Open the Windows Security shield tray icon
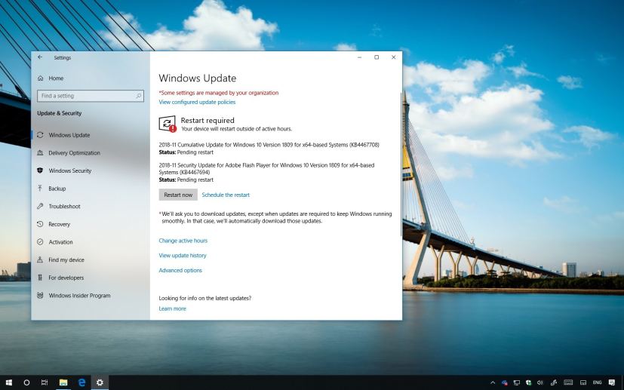Screen dimensions: 624x390 [x=528, y=383]
